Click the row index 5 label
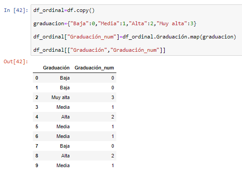 [37, 126]
